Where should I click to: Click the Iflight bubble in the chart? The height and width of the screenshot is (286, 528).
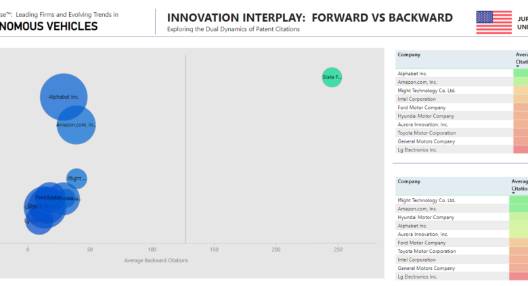tap(76, 178)
